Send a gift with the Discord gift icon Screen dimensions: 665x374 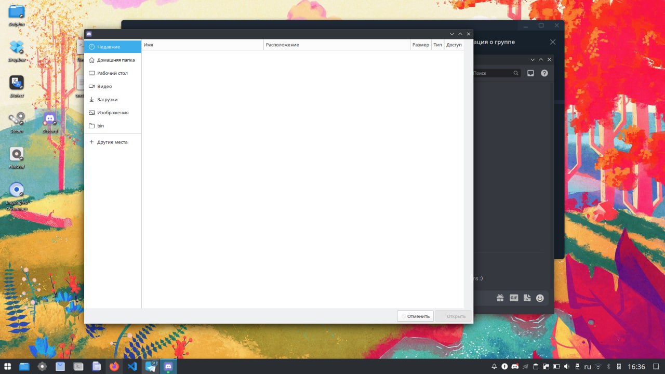(500, 298)
